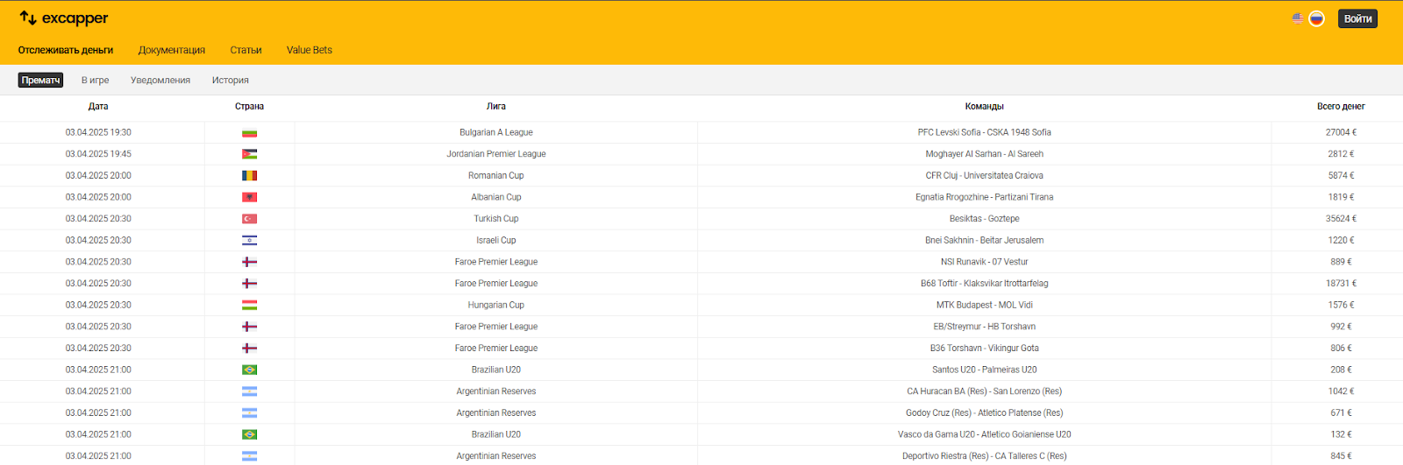Click Romanian flag in CFR Cluj row

coord(249,176)
